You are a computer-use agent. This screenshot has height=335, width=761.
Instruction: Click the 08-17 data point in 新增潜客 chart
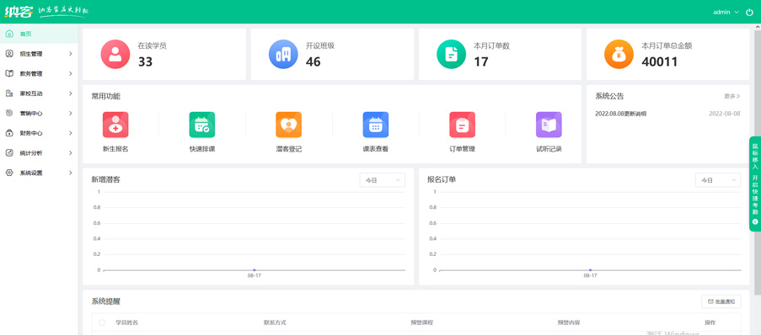pos(254,269)
